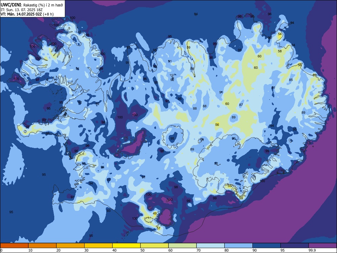Click the pale yellow 50–60 legend swatch
Image resolution: width=337 pixels, height=253 pixels.
[x=155, y=246]
